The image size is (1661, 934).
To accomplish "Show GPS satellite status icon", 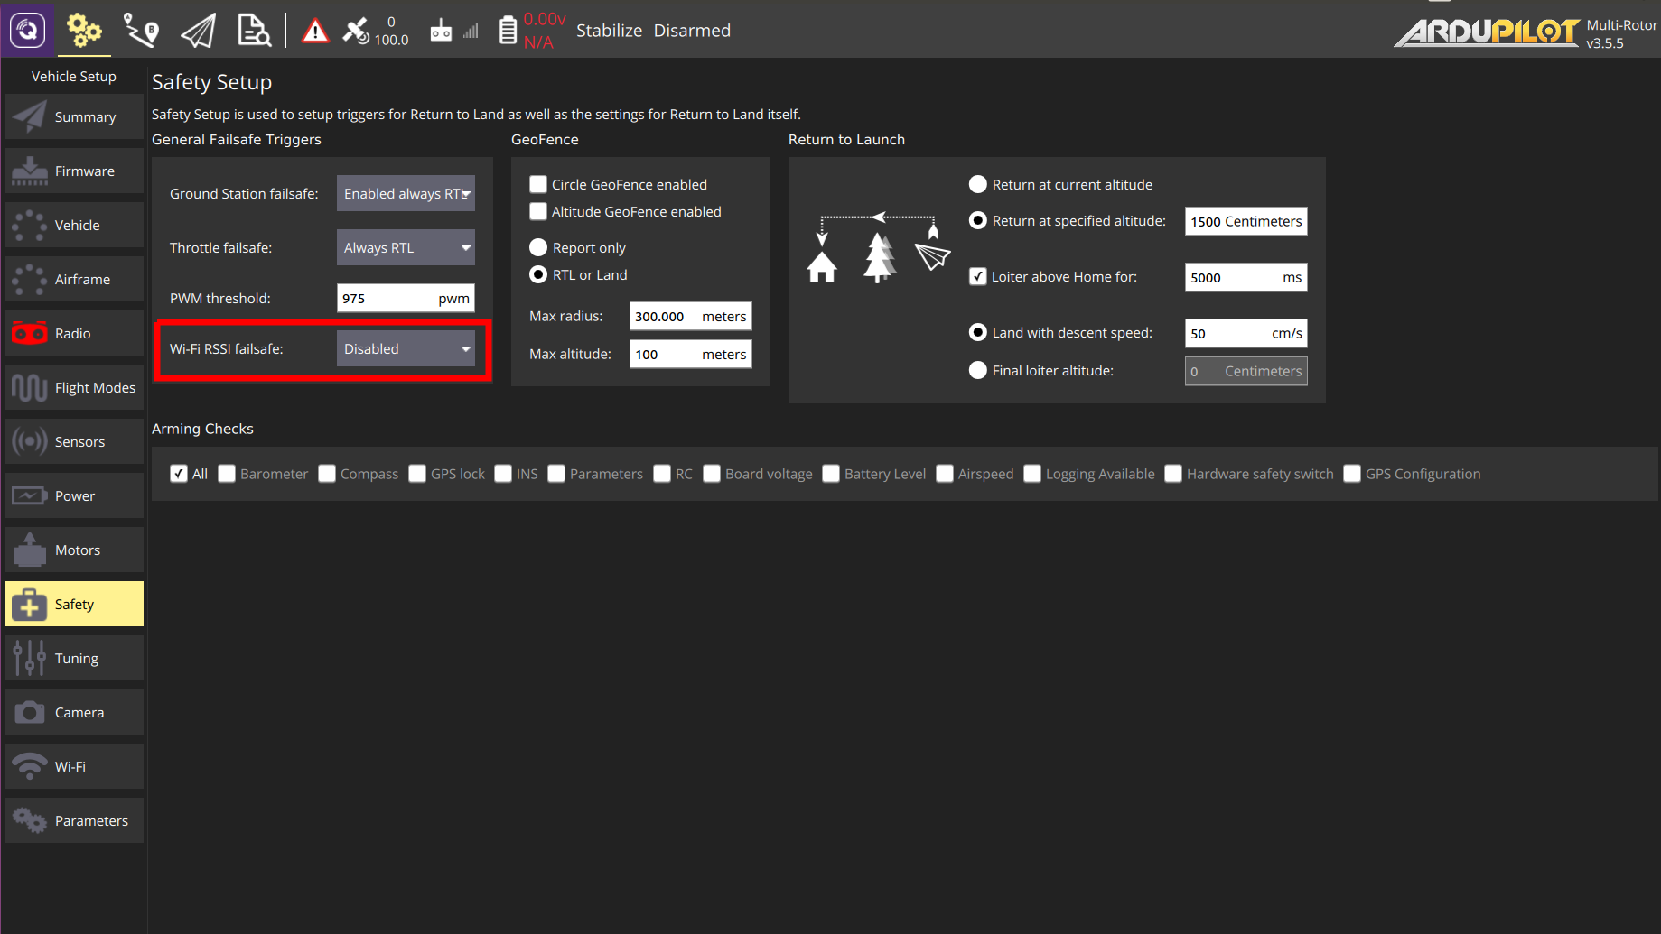I will pyautogui.click(x=355, y=31).
